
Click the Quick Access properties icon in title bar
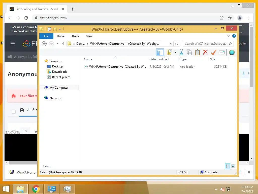pos(49,29)
